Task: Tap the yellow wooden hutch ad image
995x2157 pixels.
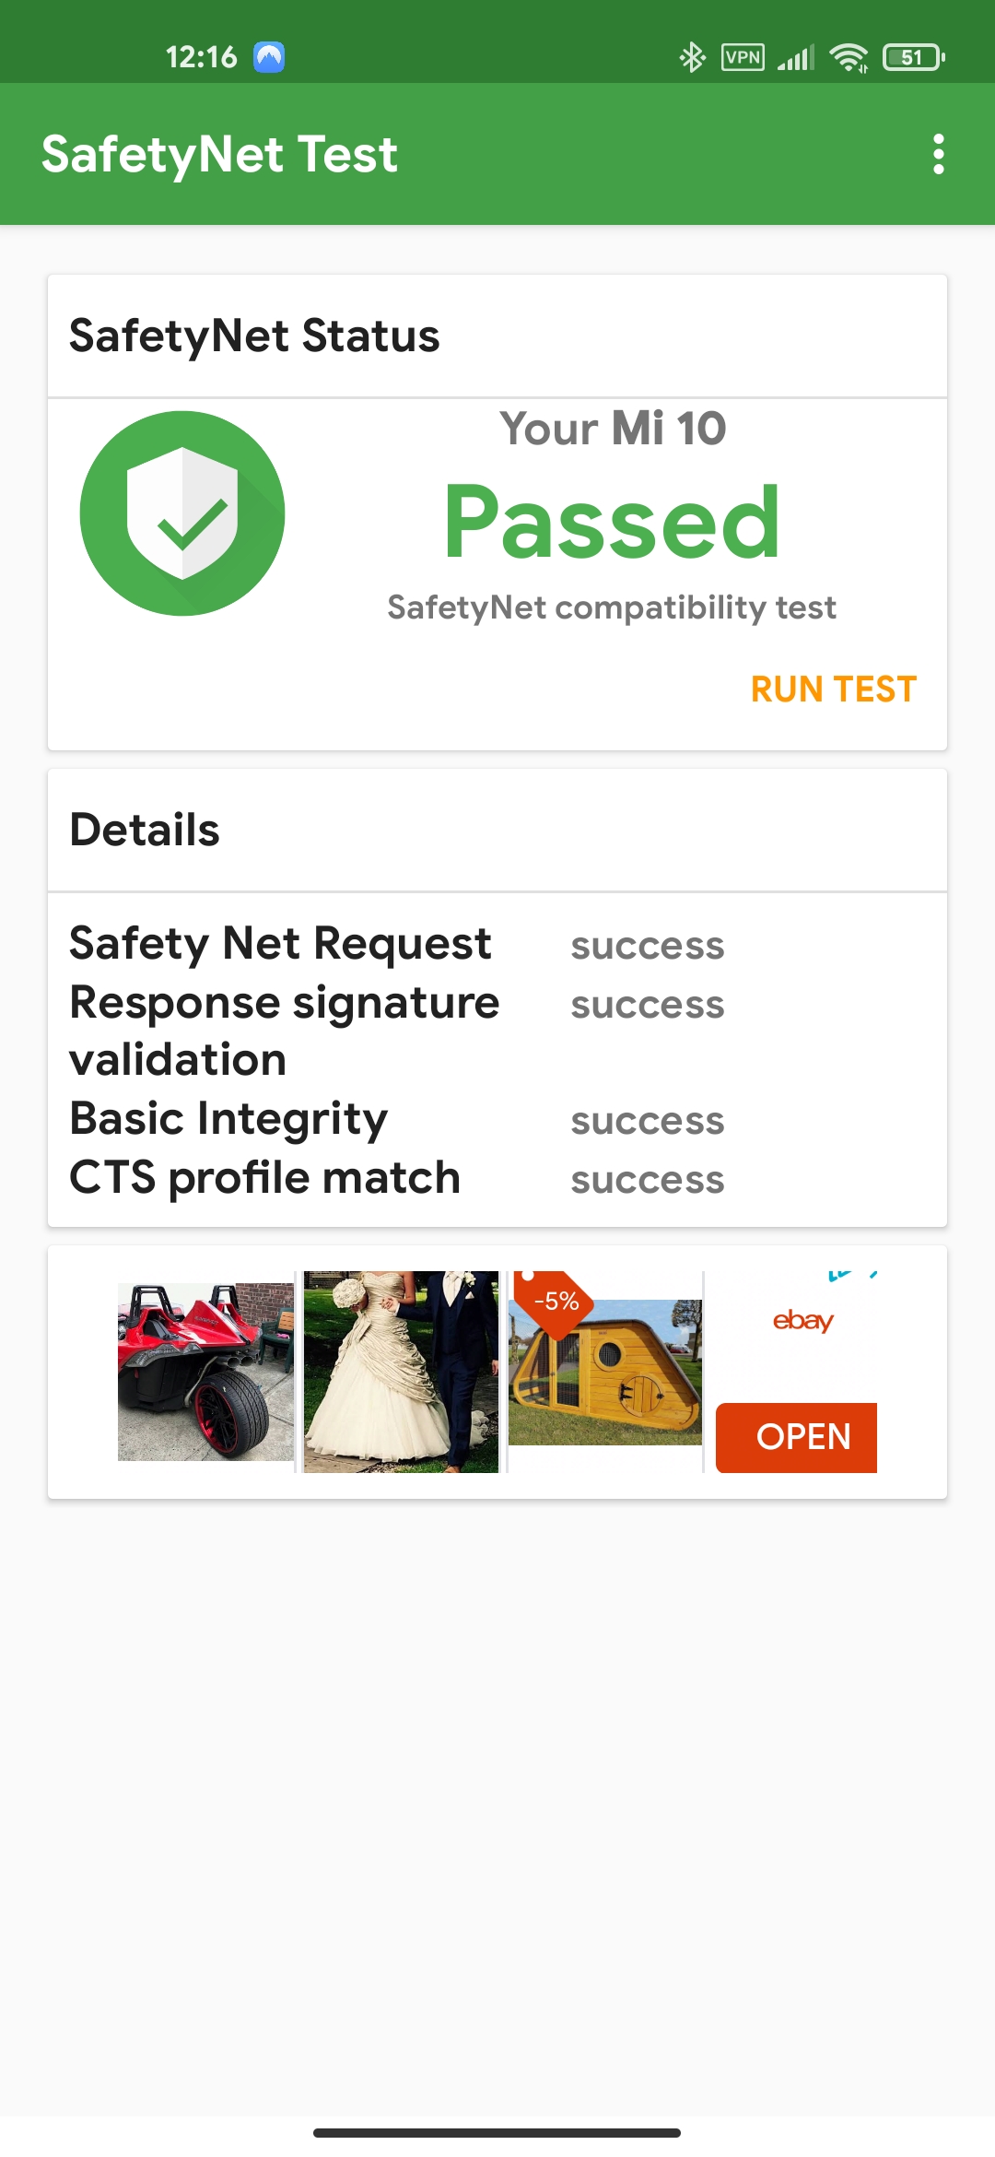Action: coord(605,1359)
